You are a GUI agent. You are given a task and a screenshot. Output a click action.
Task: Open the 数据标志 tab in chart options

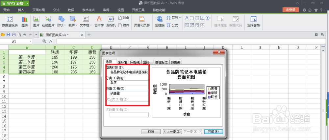162,62
